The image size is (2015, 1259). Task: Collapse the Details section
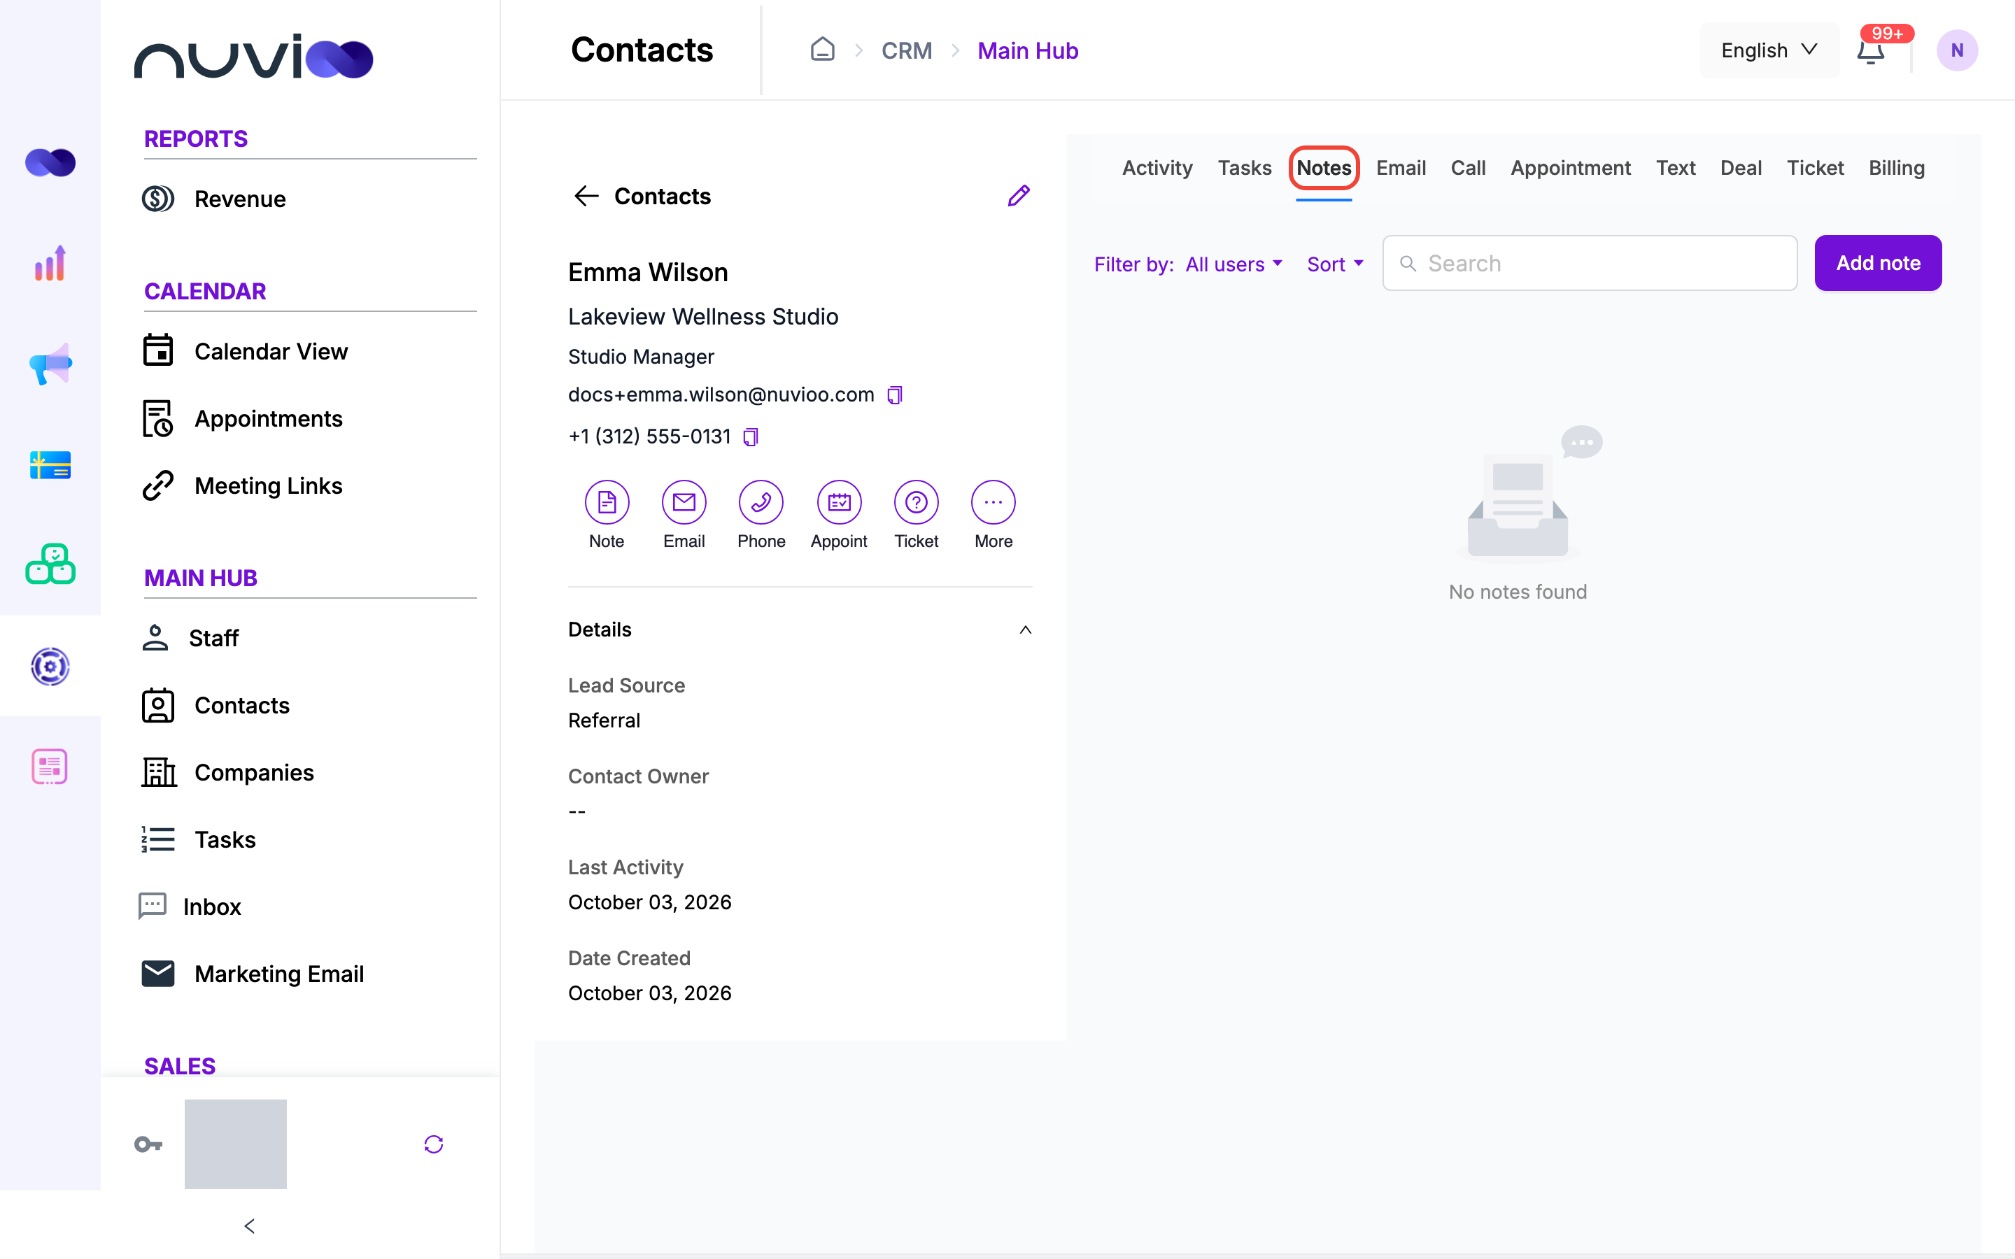(x=1025, y=630)
